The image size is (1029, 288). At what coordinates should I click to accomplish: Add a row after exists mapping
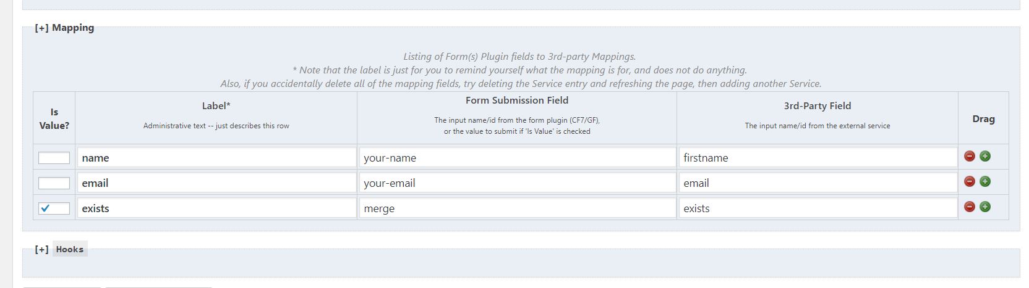(x=985, y=207)
